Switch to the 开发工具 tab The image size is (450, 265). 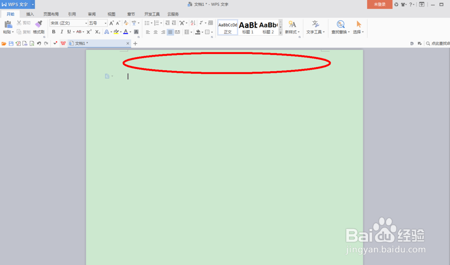[x=152, y=14]
